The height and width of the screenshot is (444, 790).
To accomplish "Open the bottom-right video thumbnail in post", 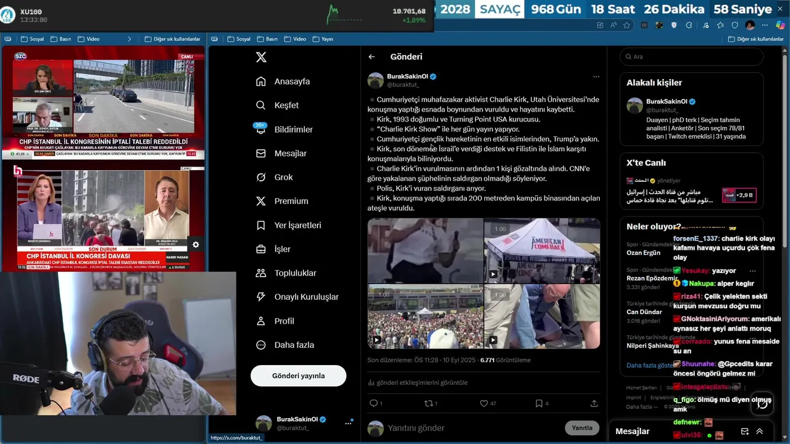I will [x=542, y=316].
